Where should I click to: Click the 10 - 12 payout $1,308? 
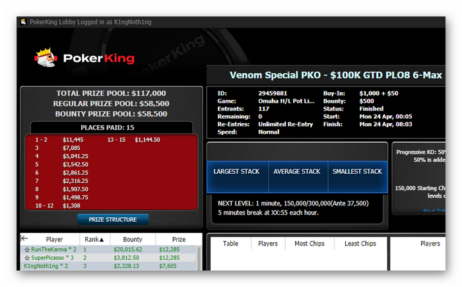click(71, 205)
